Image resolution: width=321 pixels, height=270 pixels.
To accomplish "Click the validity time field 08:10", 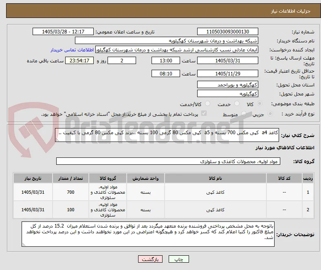I will pos(166,73).
